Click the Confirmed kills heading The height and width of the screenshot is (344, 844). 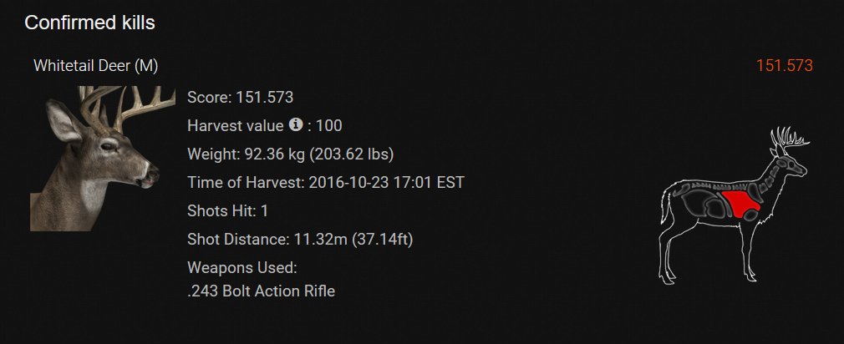(x=89, y=23)
